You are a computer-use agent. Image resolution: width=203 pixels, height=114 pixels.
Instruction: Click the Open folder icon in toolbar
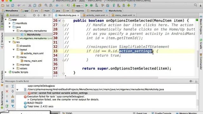coord(3,5)
